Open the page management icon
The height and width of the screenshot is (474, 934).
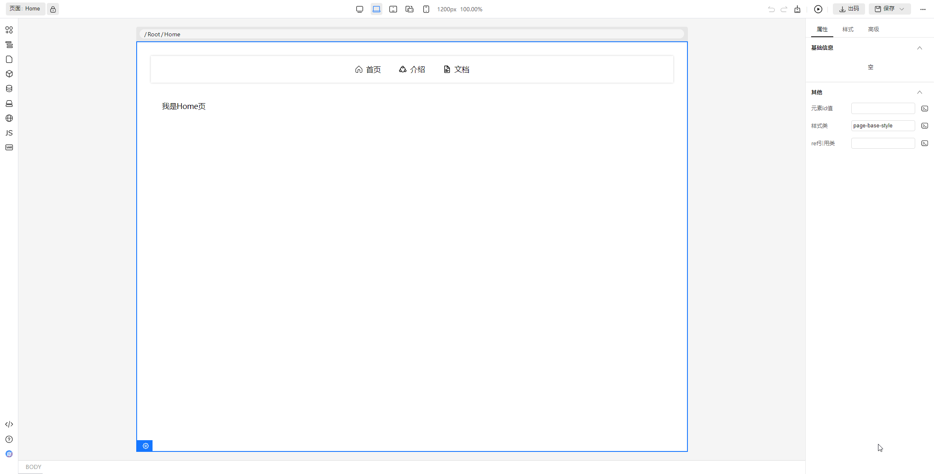click(9, 59)
